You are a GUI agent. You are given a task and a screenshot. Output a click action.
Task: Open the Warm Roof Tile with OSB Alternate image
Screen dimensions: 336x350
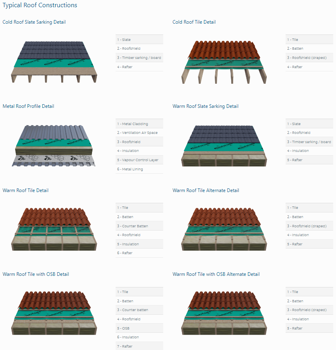(224, 314)
